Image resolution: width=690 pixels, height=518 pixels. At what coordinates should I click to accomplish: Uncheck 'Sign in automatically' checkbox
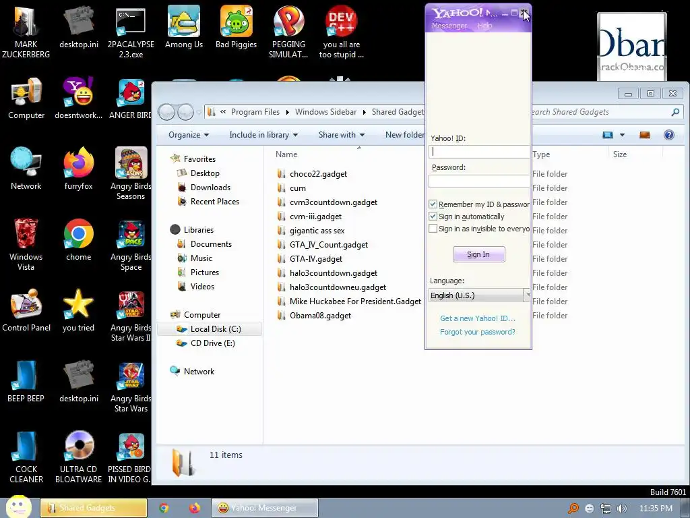433,217
